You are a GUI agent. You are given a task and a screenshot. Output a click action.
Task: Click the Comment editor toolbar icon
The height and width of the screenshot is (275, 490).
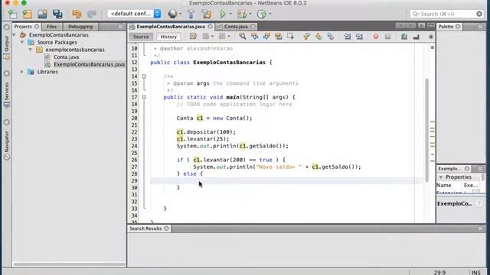pyautogui.click(x=404, y=37)
